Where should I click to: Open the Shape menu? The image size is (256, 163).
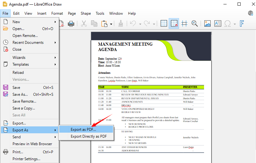(86, 13)
